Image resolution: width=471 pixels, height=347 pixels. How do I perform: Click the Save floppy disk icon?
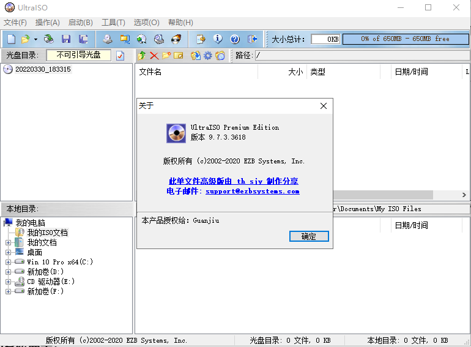(x=66, y=39)
